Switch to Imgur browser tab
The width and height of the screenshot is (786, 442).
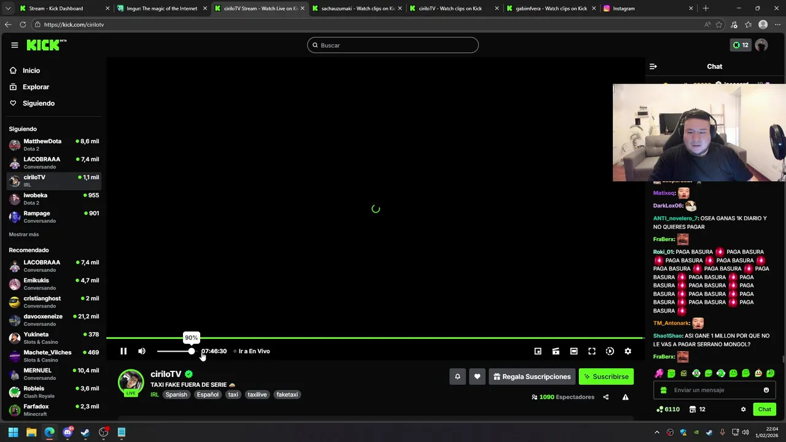tap(162, 9)
